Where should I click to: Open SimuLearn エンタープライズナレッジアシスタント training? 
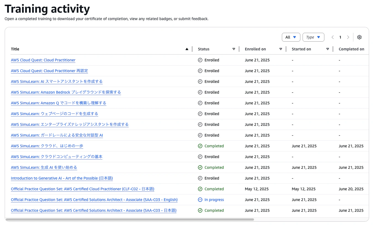pyautogui.click(x=70, y=124)
